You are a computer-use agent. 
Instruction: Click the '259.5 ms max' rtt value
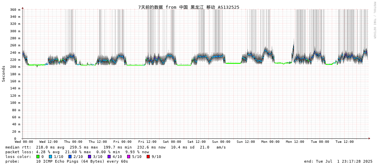84,147
